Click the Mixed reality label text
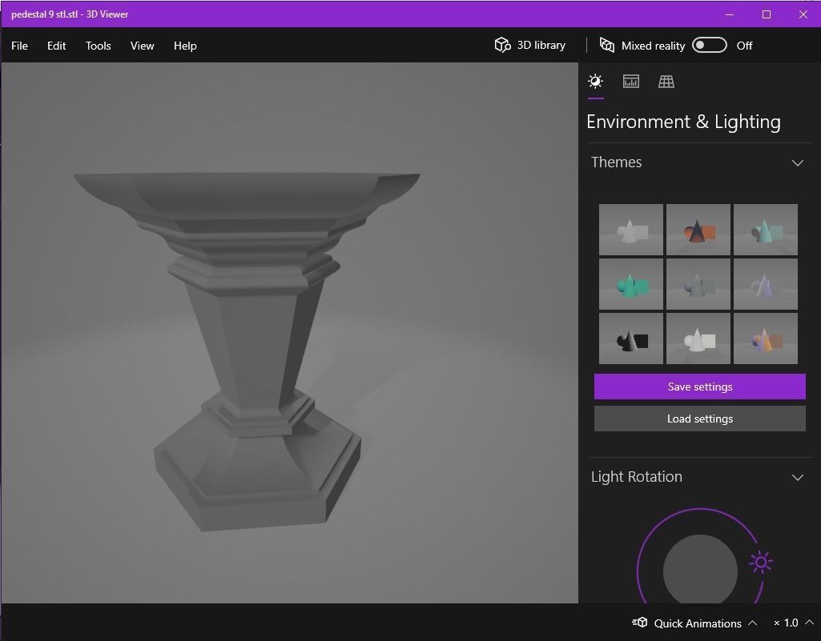Screen dimensions: 821x641 coord(653,46)
